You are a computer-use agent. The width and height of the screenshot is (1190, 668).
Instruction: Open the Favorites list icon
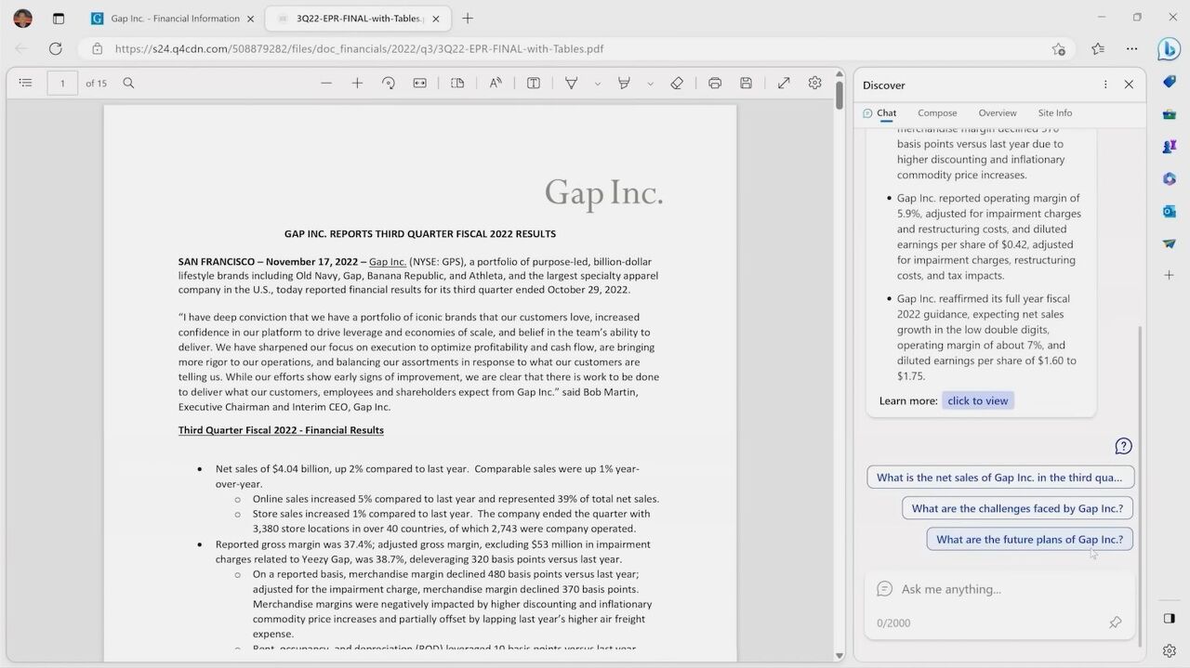(x=1098, y=48)
